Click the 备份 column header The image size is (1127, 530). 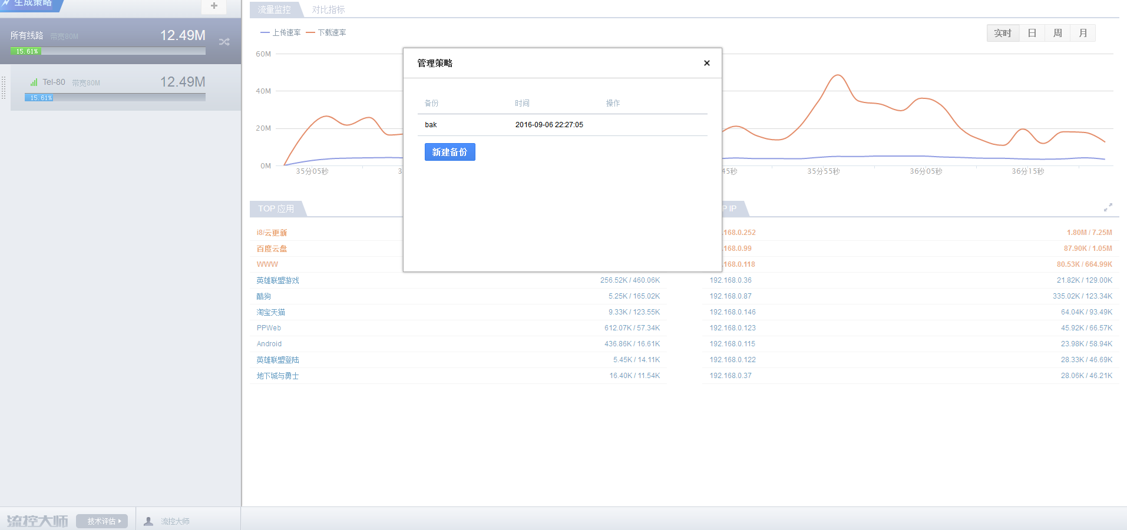point(431,103)
